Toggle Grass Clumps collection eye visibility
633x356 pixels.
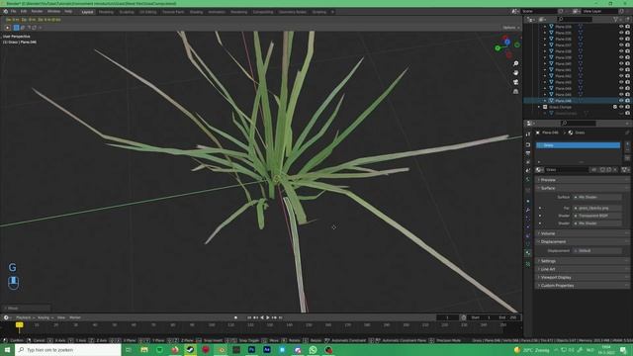click(x=621, y=107)
